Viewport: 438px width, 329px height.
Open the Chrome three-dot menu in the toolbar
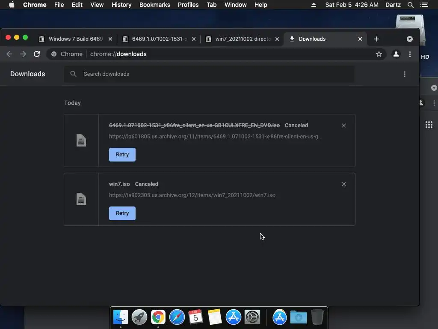click(410, 54)
